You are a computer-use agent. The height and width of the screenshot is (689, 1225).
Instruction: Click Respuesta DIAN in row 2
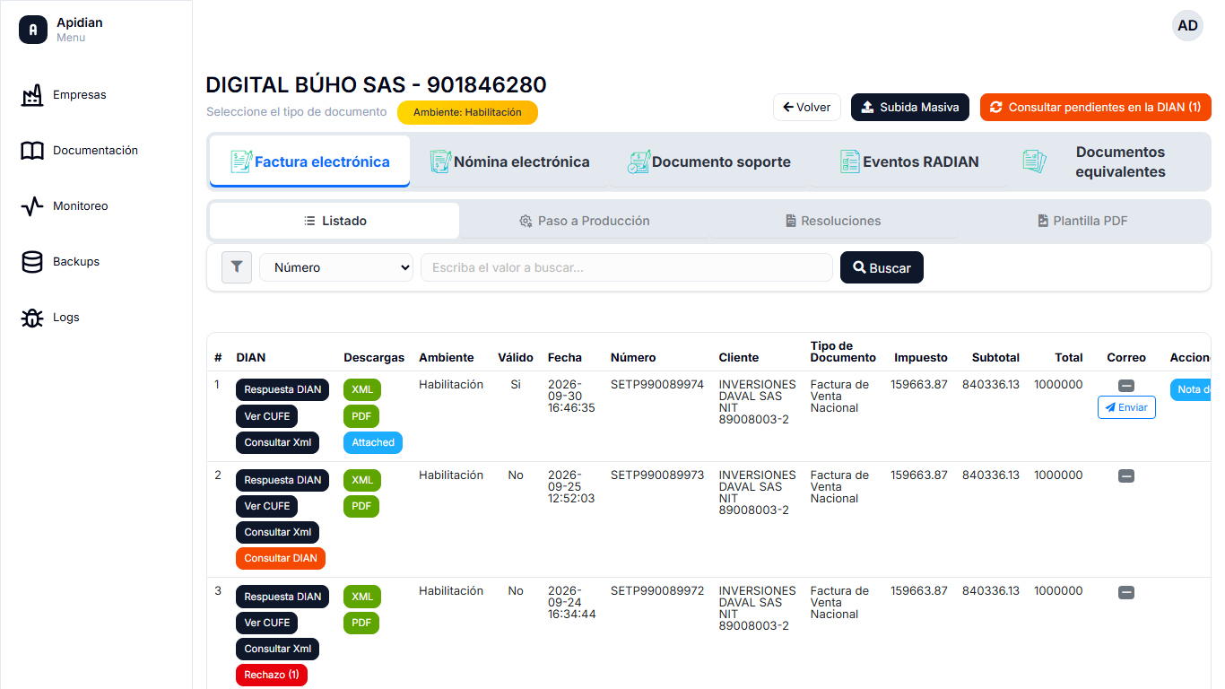click(x=282, y=480)
